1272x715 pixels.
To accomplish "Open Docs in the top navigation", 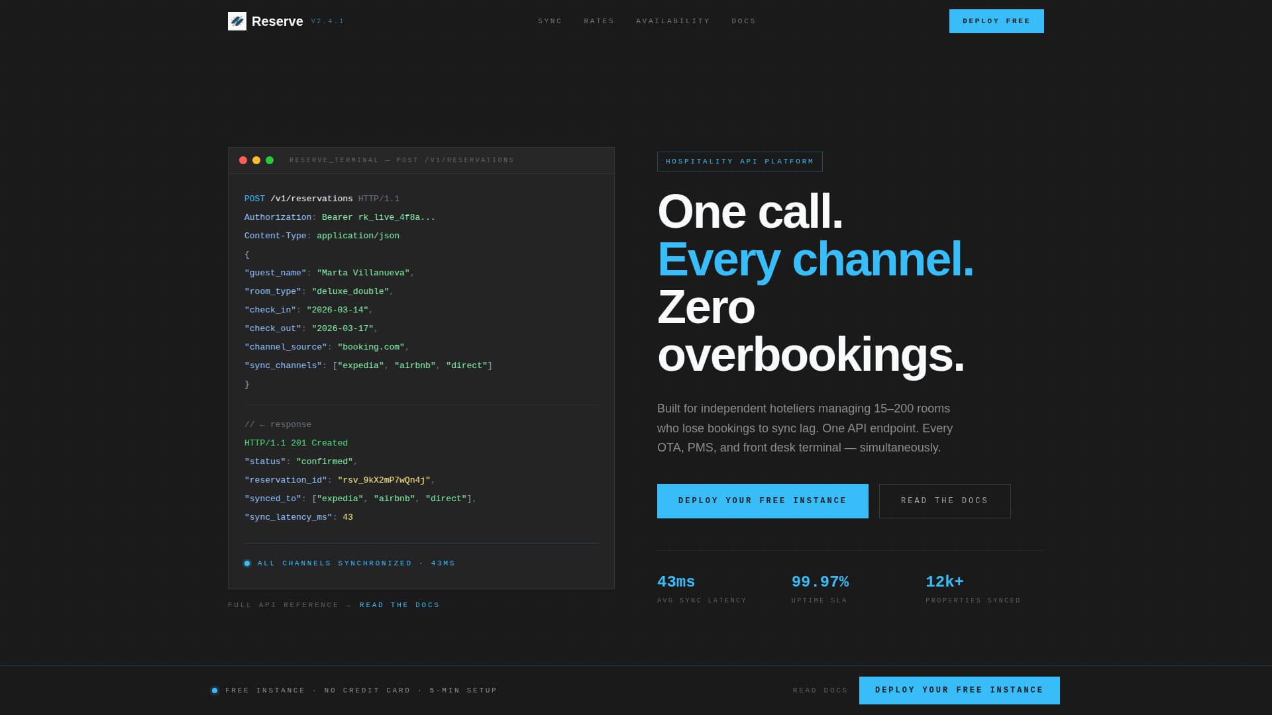I will click(743, 21).
